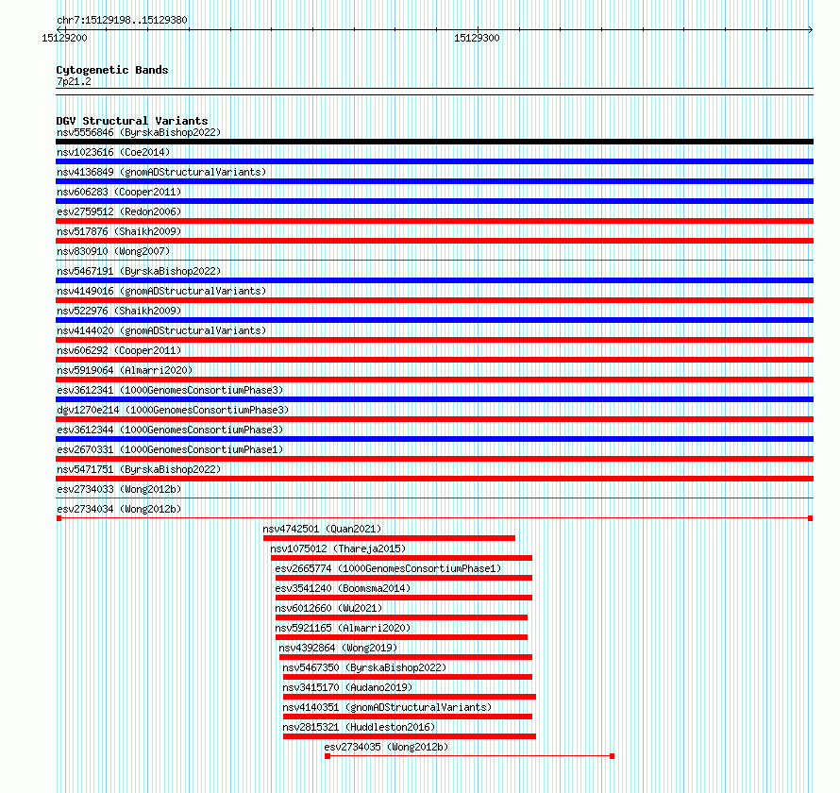Select esv3612344 (1000GenomesConsortiumPhase3) label
Screen dimensions: 840x793
(x=170, y=430)
